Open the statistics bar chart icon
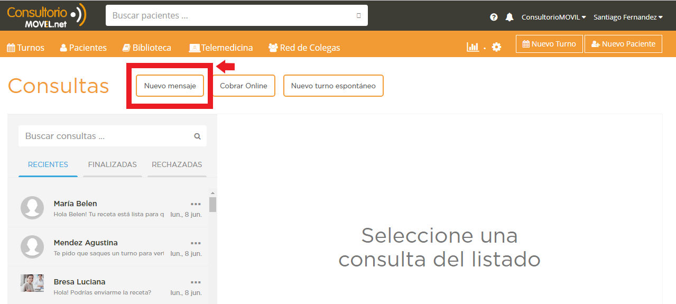This screenshot has height=304, width=676. tap(473, 47)
